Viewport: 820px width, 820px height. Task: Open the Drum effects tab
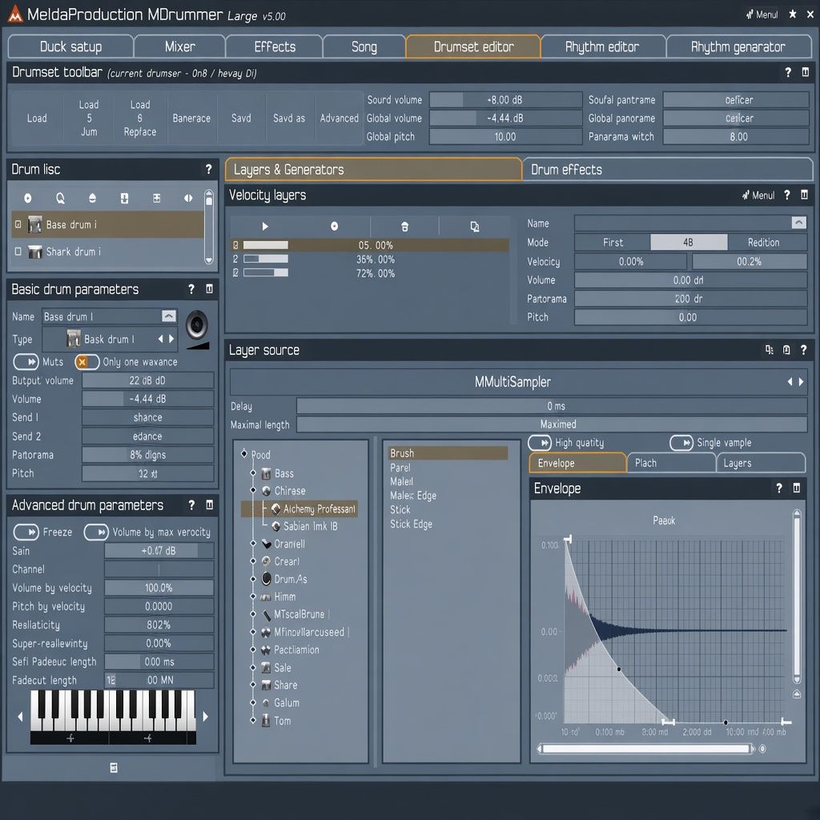(667, 170)
